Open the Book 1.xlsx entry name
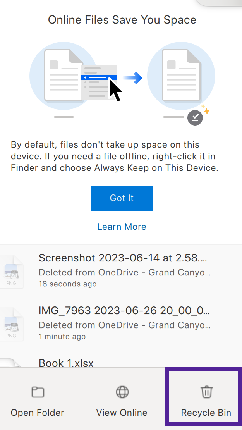This screenshot has width=242, height=430. coord(66,363)
